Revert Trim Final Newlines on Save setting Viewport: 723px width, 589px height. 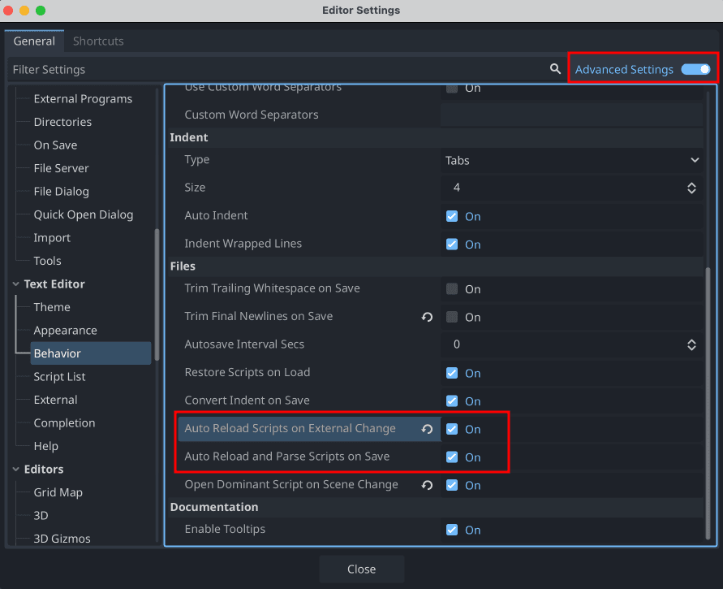point(427,317)
